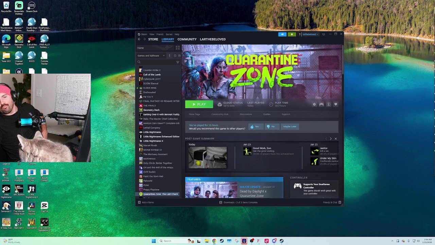
Task: Open the game's Store Page link
Action: 194,114
